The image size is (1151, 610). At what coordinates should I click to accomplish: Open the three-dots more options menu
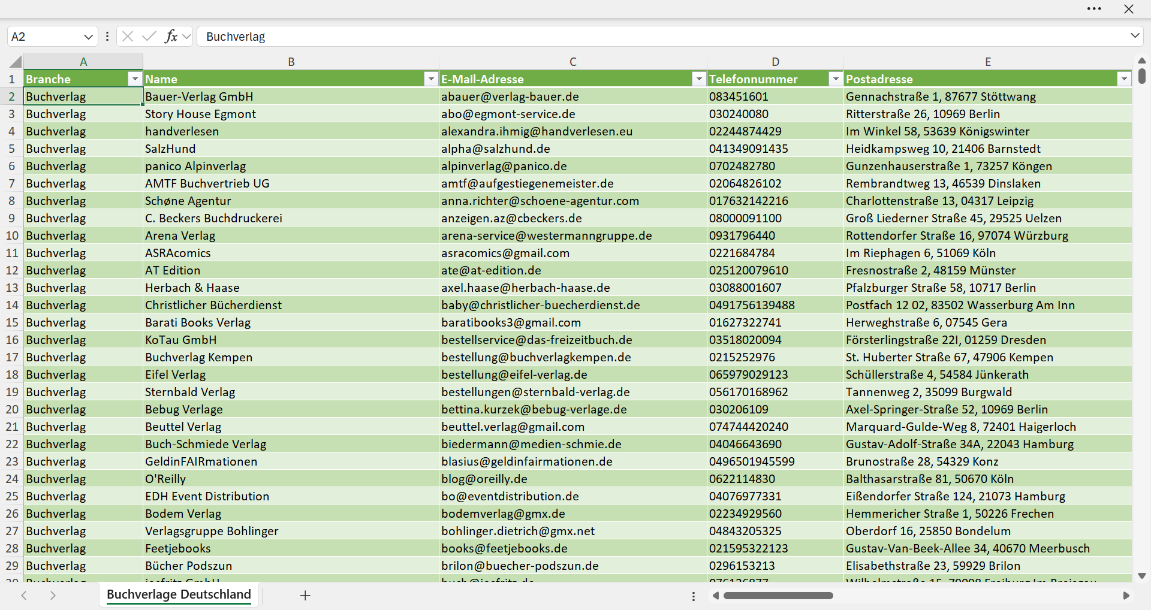(x=1094, y=9)
